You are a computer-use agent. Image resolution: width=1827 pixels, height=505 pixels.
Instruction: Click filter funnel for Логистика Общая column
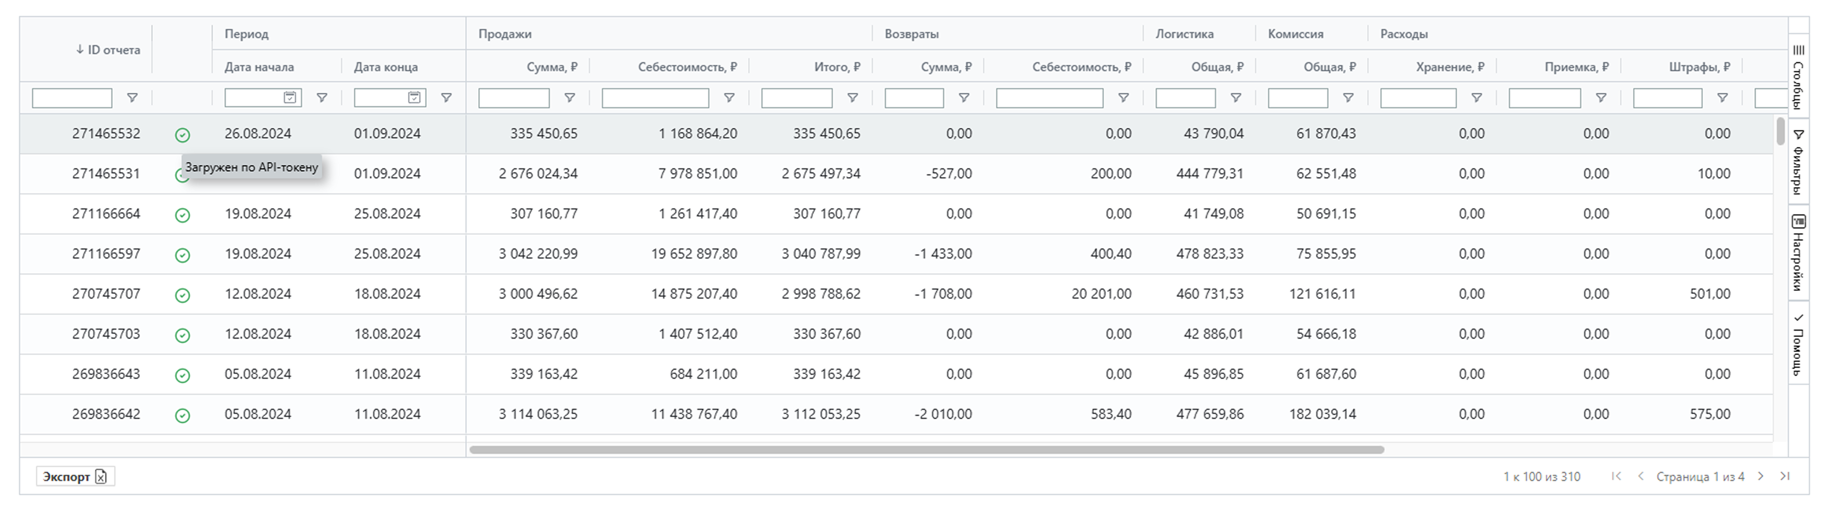tap(1236, 98)
